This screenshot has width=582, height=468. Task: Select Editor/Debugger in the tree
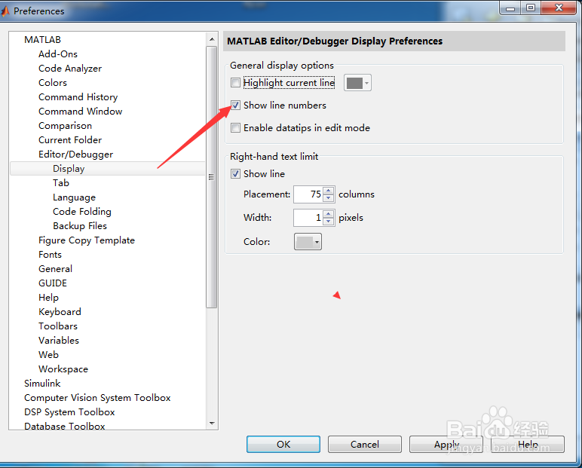click(x=75, y=154)
